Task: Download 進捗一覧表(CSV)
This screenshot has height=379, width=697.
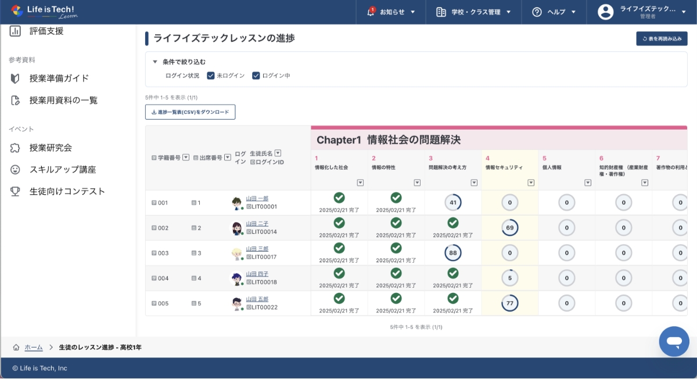Action: (190, 112)
